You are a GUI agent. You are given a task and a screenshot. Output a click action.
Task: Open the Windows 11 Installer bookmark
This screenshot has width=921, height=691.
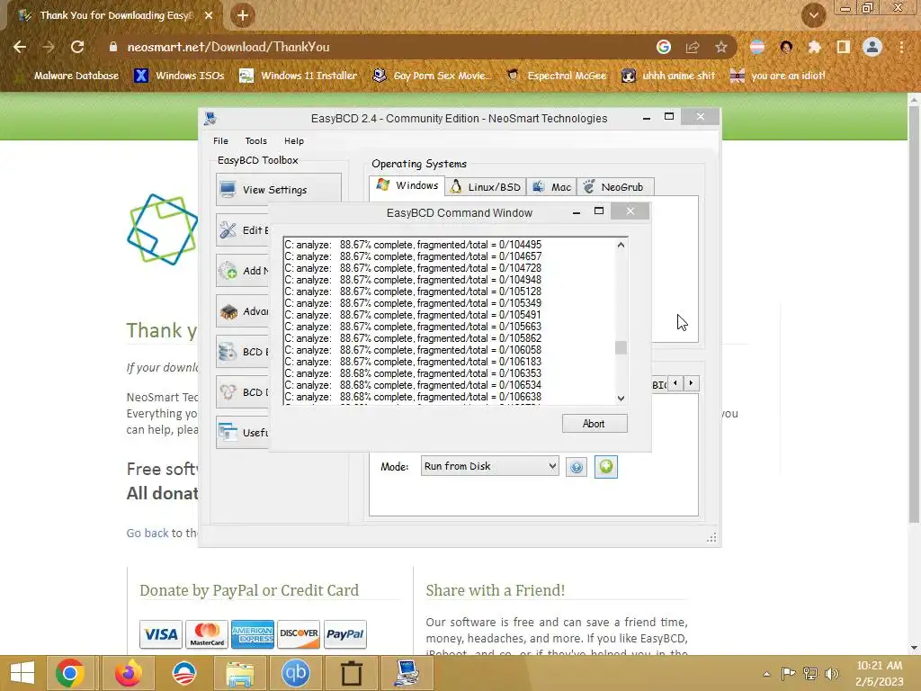pyautogui.click(x=299, y=76)
